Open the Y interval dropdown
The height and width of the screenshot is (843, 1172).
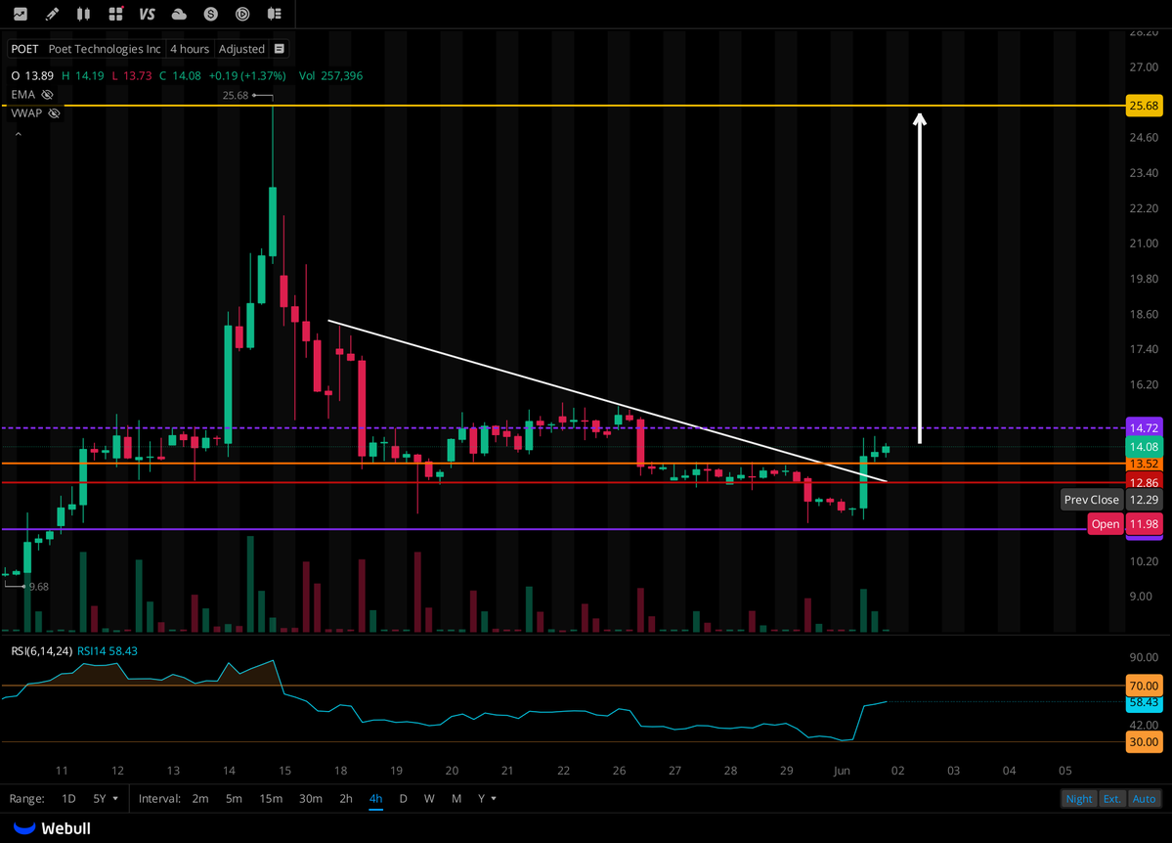[487, 799]
